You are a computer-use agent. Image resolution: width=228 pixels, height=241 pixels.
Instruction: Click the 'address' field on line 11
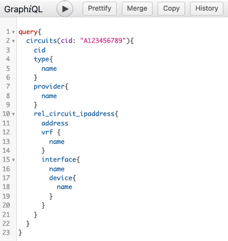coord(55,123)
